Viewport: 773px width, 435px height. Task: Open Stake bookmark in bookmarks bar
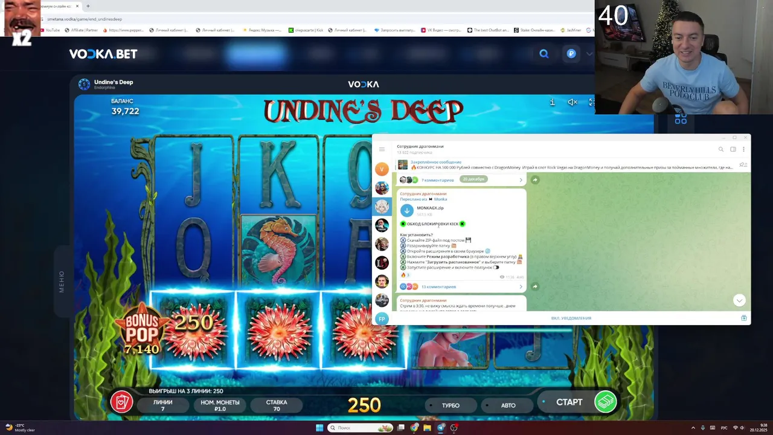click(x=535, y=30)
